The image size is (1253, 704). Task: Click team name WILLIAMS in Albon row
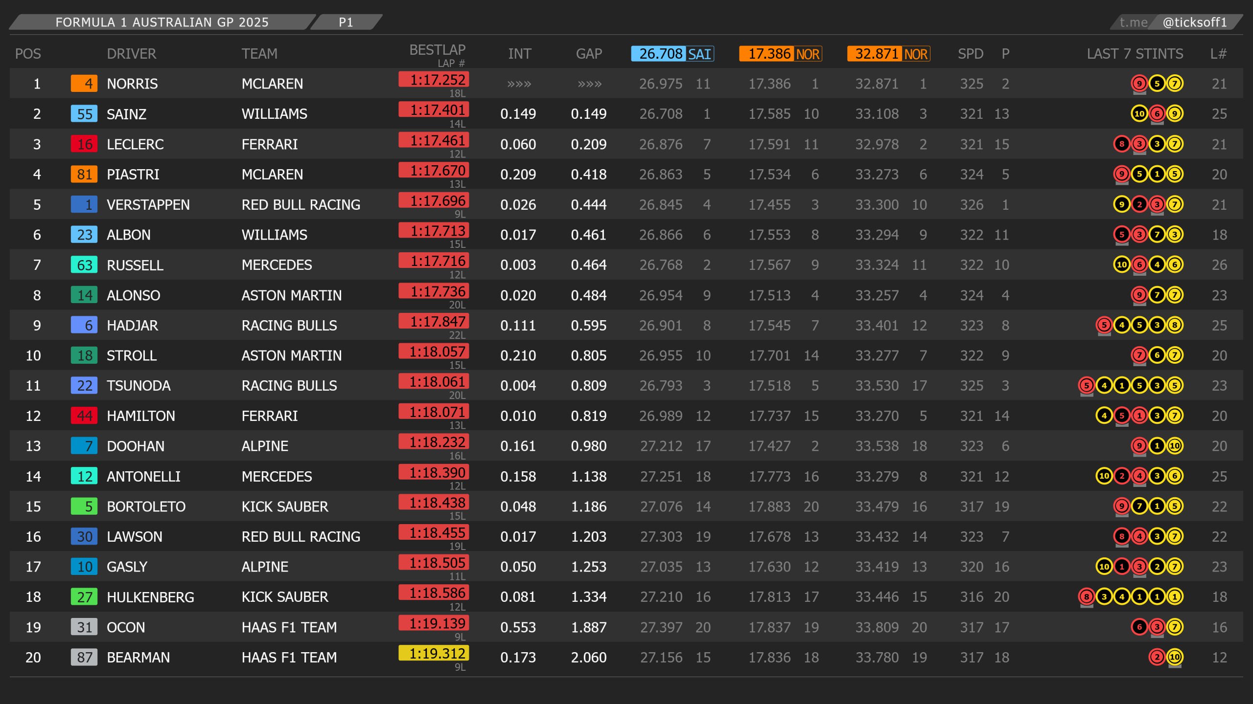click(275, 235)
